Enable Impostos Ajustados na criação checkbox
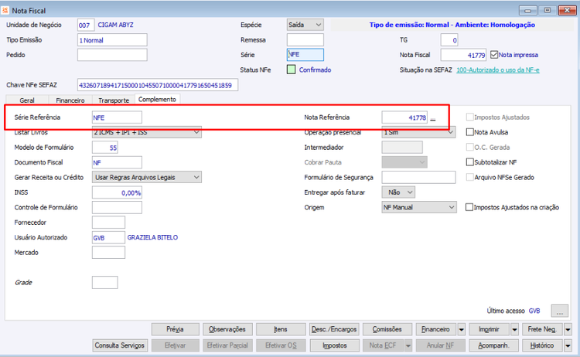 (469, 207)
